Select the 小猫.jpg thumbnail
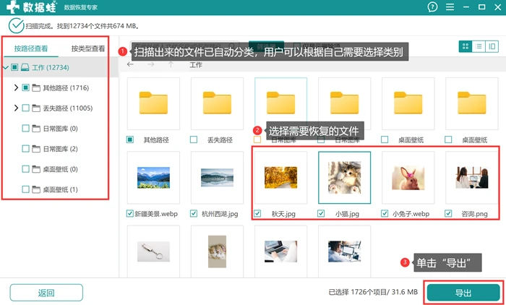The height and width of the screenshot is (305, 506). 344,178
